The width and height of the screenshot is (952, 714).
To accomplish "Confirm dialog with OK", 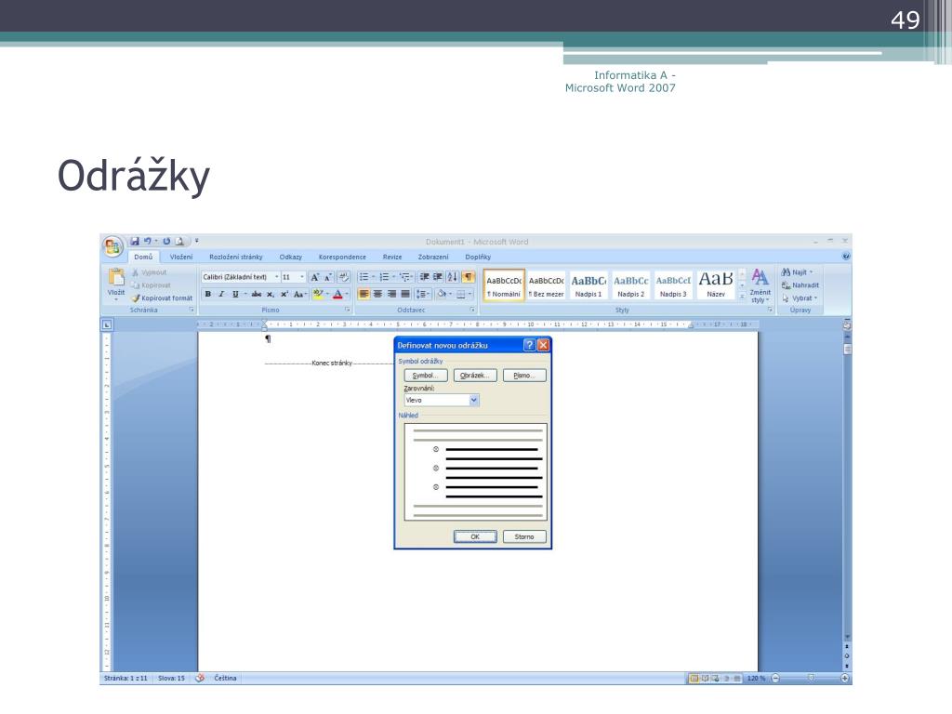I will [x=475, y=536].
